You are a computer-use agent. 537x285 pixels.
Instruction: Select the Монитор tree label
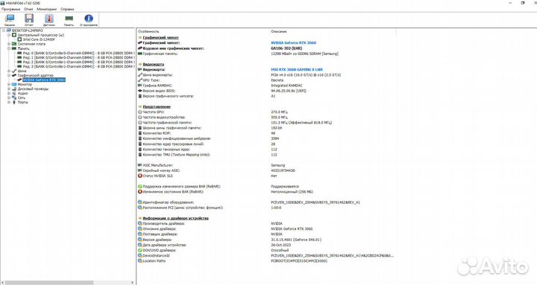tap(25, 84)
